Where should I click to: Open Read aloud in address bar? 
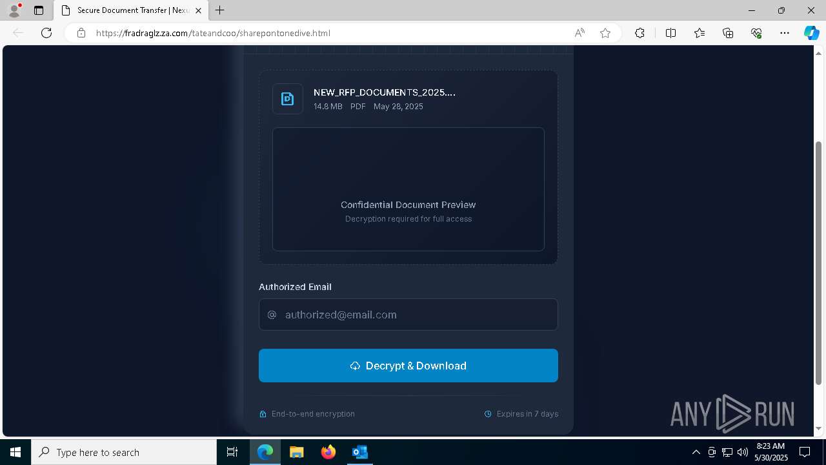(x=579, y=33)
